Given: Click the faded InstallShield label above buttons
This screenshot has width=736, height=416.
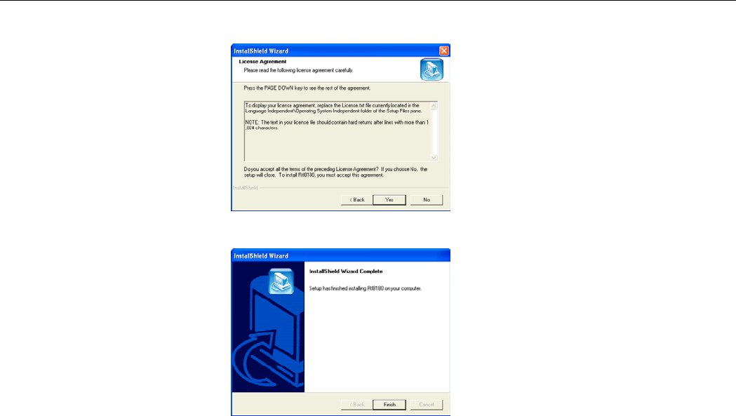Looking at the screenshot, I should click(x=246, y=188).
